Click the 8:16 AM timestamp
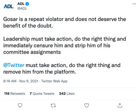The image size is (140, 111). [x=10, y=81]
